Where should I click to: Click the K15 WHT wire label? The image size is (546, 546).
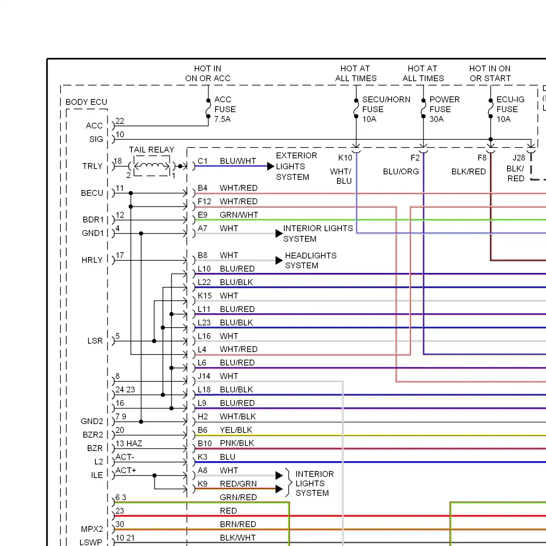[x=218, y=296]
